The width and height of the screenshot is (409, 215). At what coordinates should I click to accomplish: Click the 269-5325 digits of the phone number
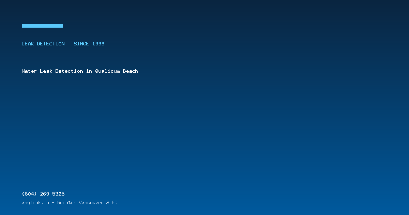coord(52,194)
